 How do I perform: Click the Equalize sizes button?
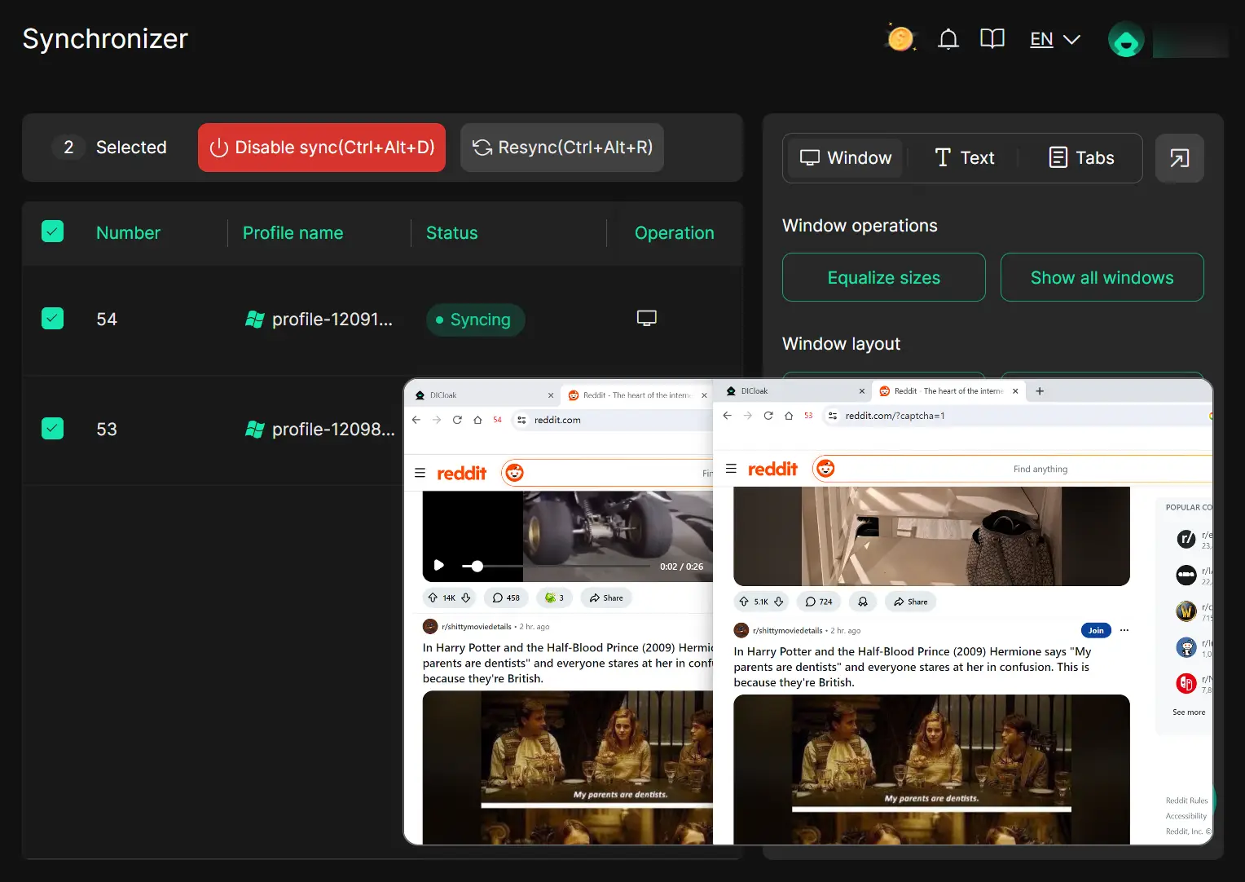(883, 278)
